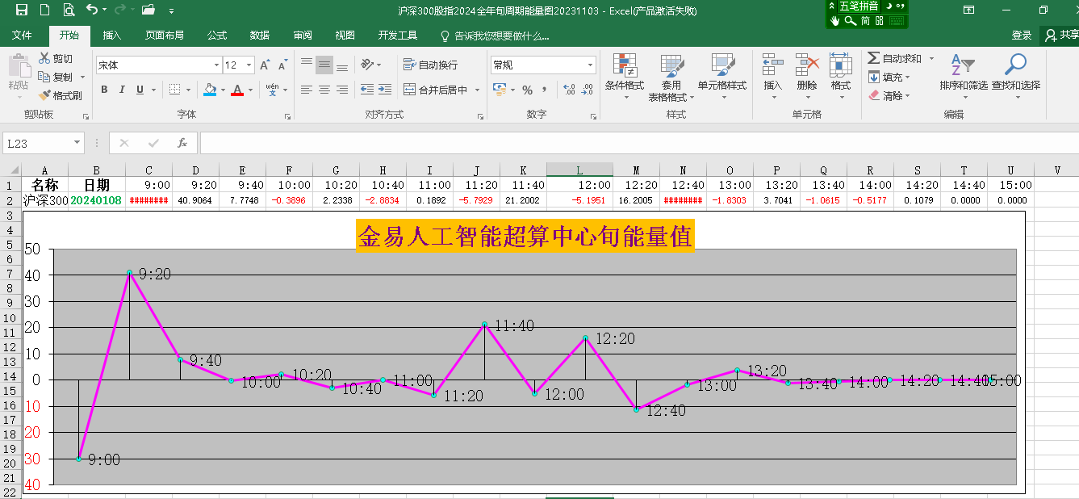
Task: Center text horizontally
Action: coord(324,90)
